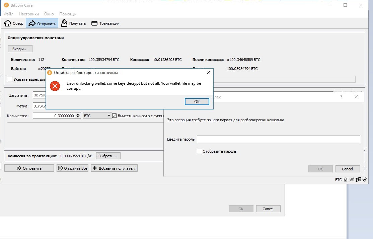Toggle the Отобразить пароль checkbox
Viewport: 373px width, 239px height.
(199, 151)
